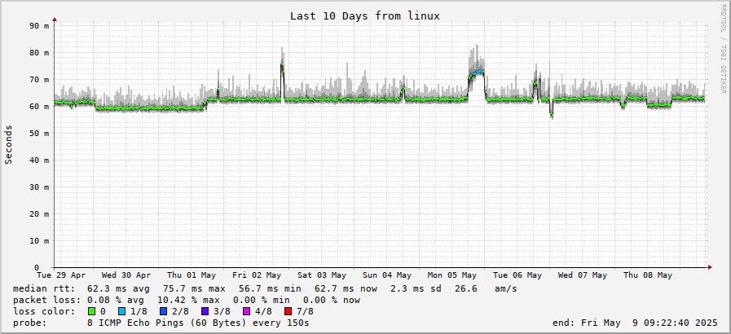The height and width of the screenshot is (334, 731).
Task: Click the 'packet loss:' row label
Action: click(x=47, y=300)
